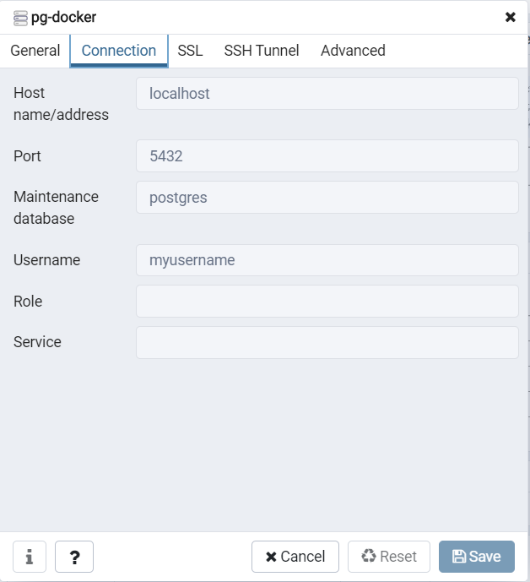Viewport: 530px width, 582px height.
Task: Open help via the question mark button
Action: (x=74, y=557)
